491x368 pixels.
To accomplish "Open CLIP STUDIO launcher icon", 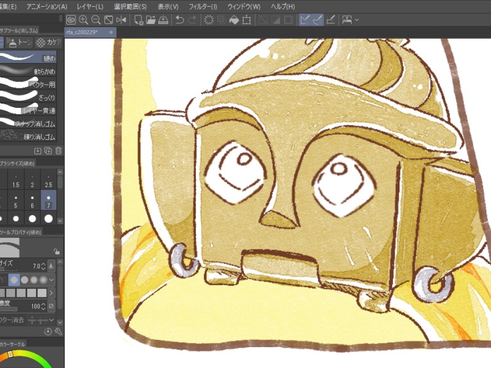I will tap(71, 20).
